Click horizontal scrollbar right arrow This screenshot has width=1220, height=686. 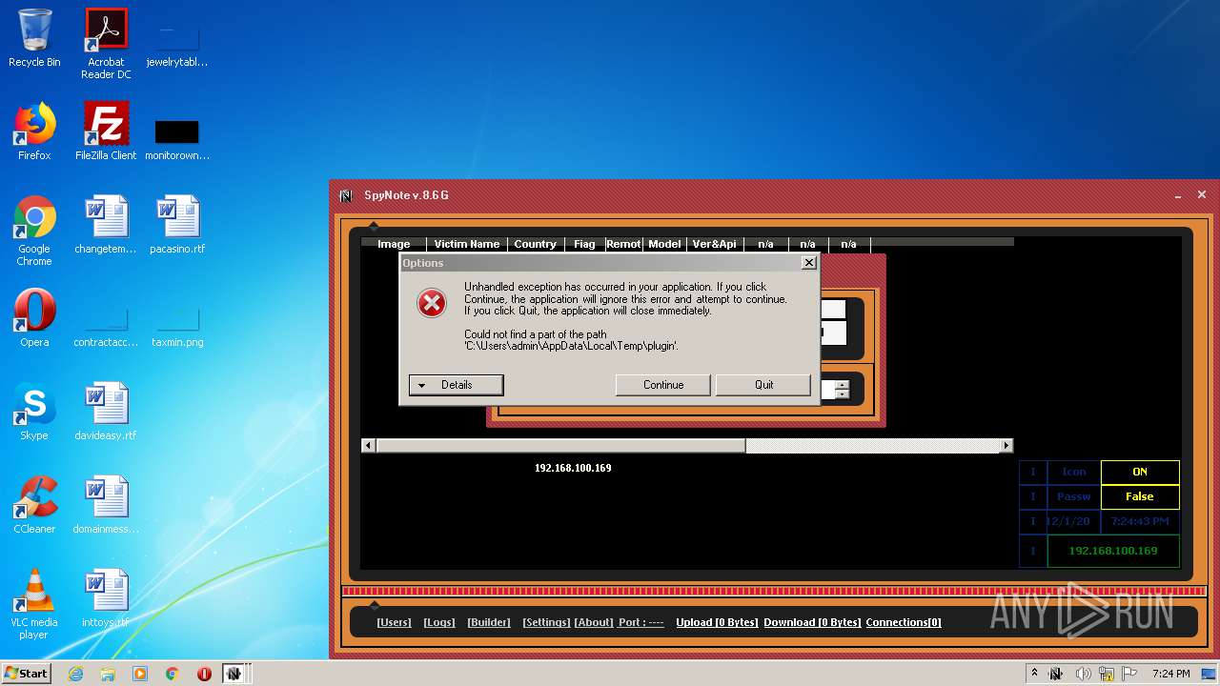click(x=1006, y=445)
